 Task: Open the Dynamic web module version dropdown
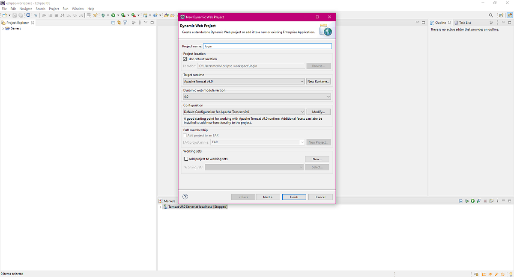(x=328, y=97)
